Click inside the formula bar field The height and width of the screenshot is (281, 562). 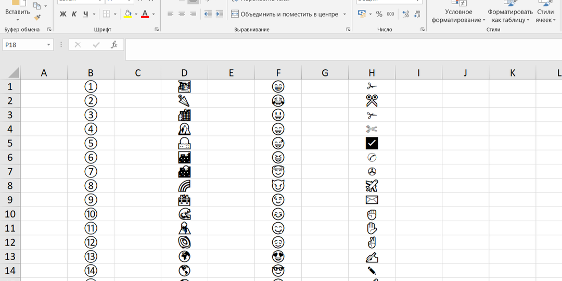coord(343,49)
